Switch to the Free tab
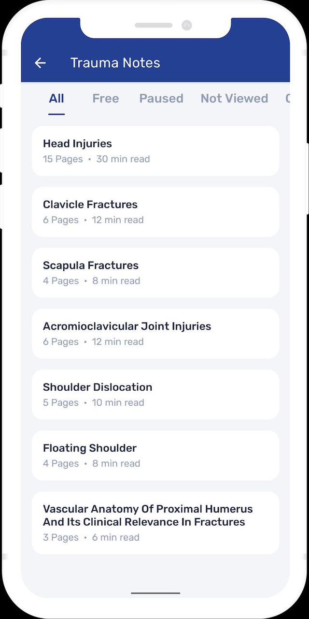Image resolution: width=309 pixels, height=619 pixels. click(105, 99)
